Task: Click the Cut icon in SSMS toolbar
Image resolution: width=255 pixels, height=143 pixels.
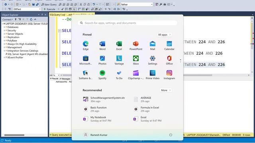Action: 81,4
